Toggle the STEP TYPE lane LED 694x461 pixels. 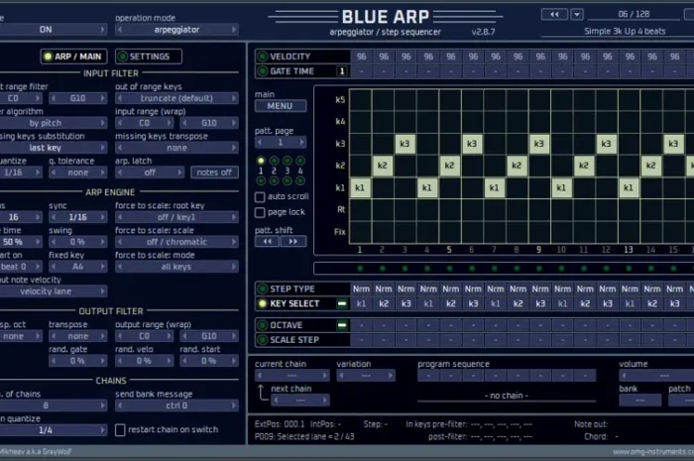(262, 288)
